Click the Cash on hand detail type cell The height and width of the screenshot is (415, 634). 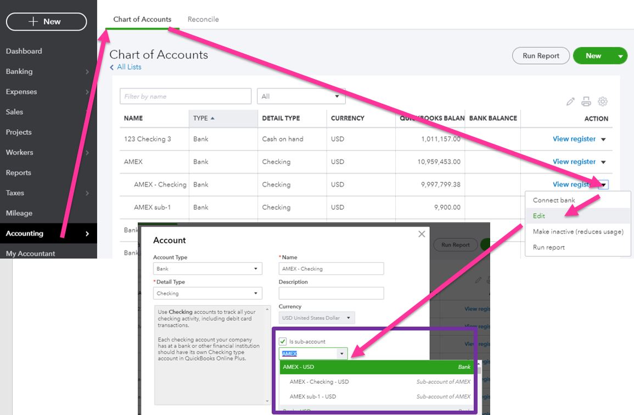(x=283, y=139)
